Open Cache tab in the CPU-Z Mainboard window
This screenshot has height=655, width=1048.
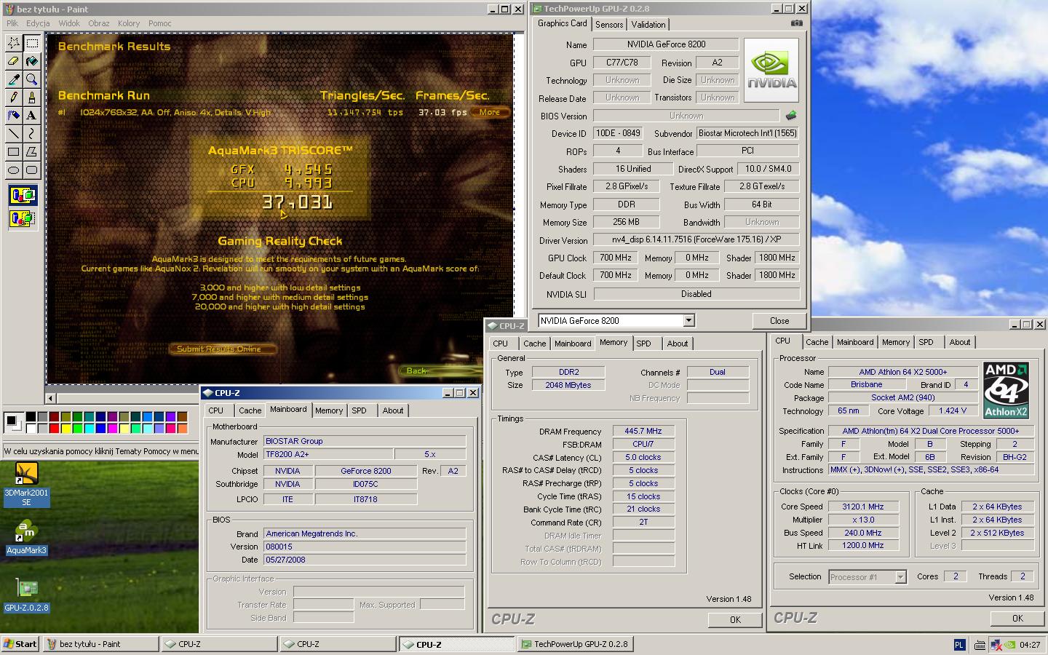[250, 410]
